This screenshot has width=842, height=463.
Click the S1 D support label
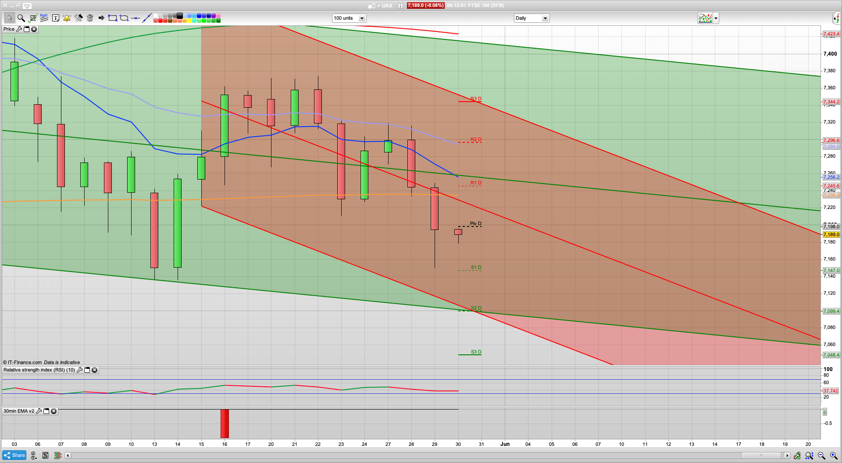(x=476, y=267)
